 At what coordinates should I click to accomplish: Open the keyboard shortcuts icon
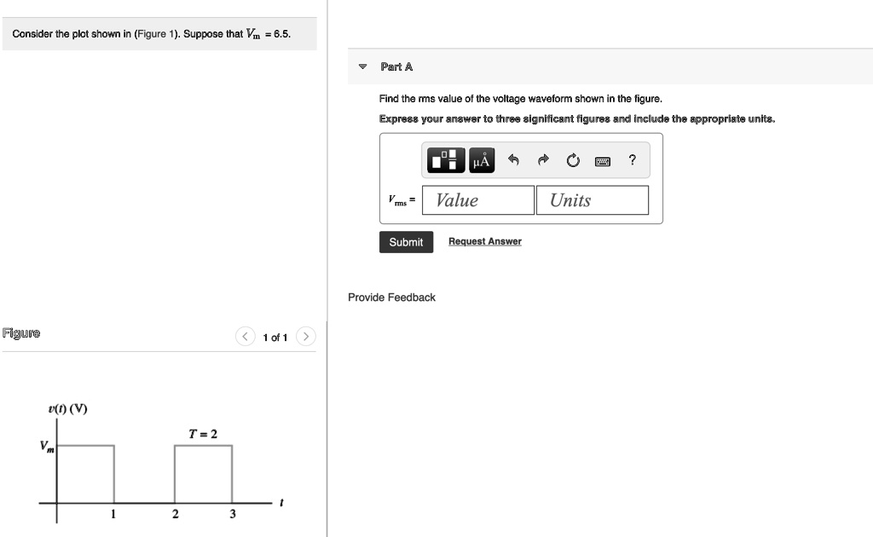(x=602, y=159)
